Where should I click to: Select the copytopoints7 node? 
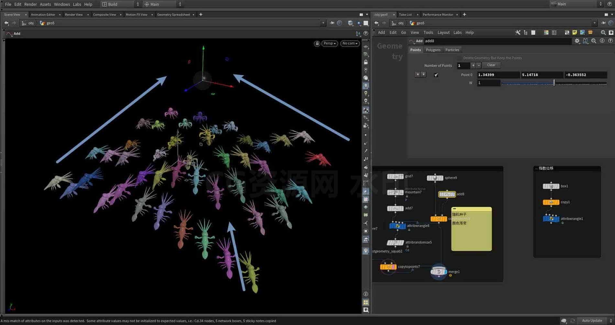388,267
